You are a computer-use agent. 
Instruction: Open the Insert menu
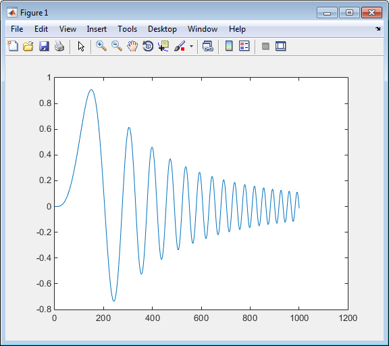pyautogui.click(x=97, y=29)
